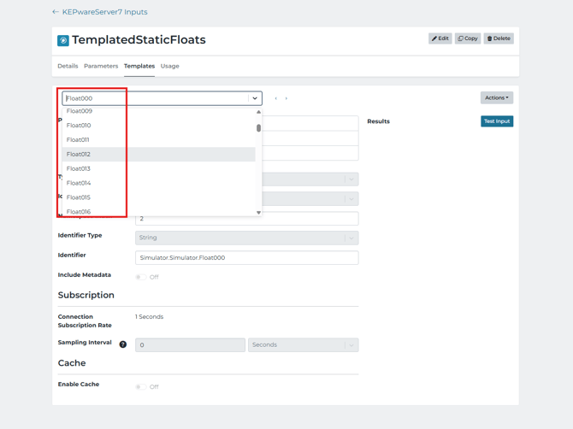The width and height of the screenshot is (573, 429).
Task: Choose Float013 from the list
Action: 158,168
